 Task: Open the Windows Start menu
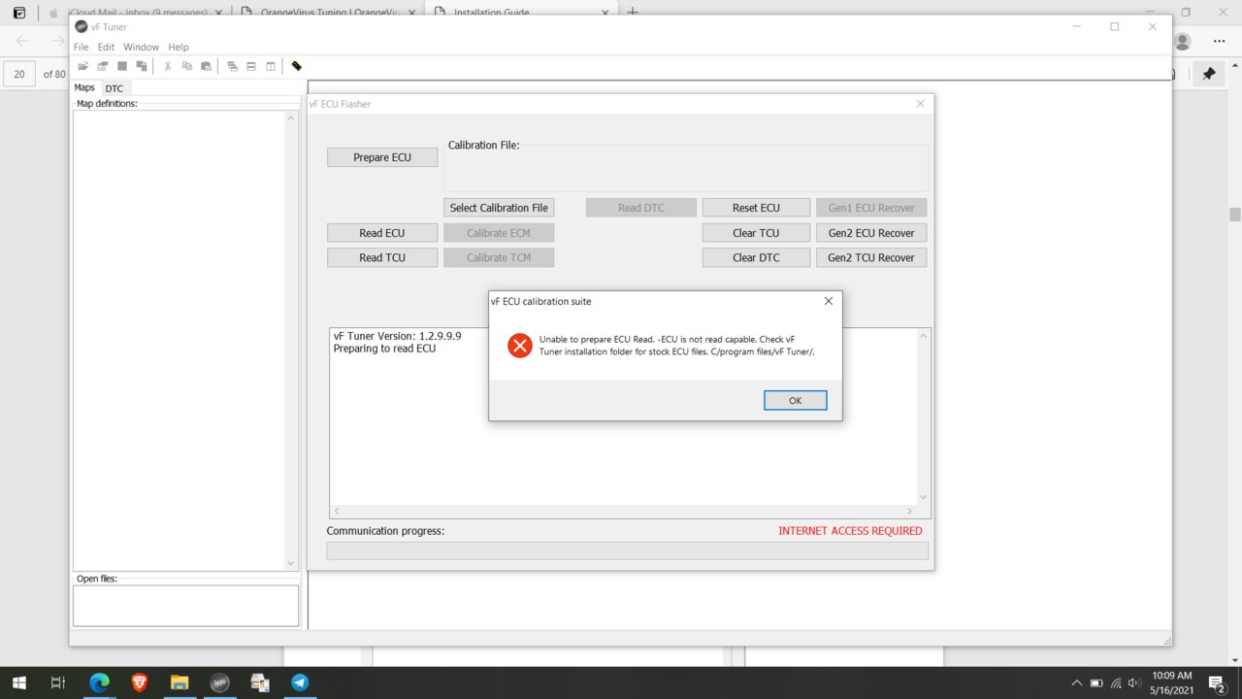point(18,682)
